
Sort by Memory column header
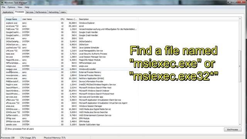72,19
